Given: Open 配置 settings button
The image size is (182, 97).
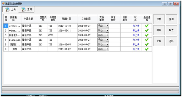Looking at the screenshot, I should [x=171, y=30].
